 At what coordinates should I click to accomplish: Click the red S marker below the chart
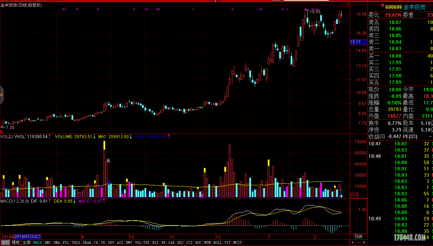[x=1, y=132]
